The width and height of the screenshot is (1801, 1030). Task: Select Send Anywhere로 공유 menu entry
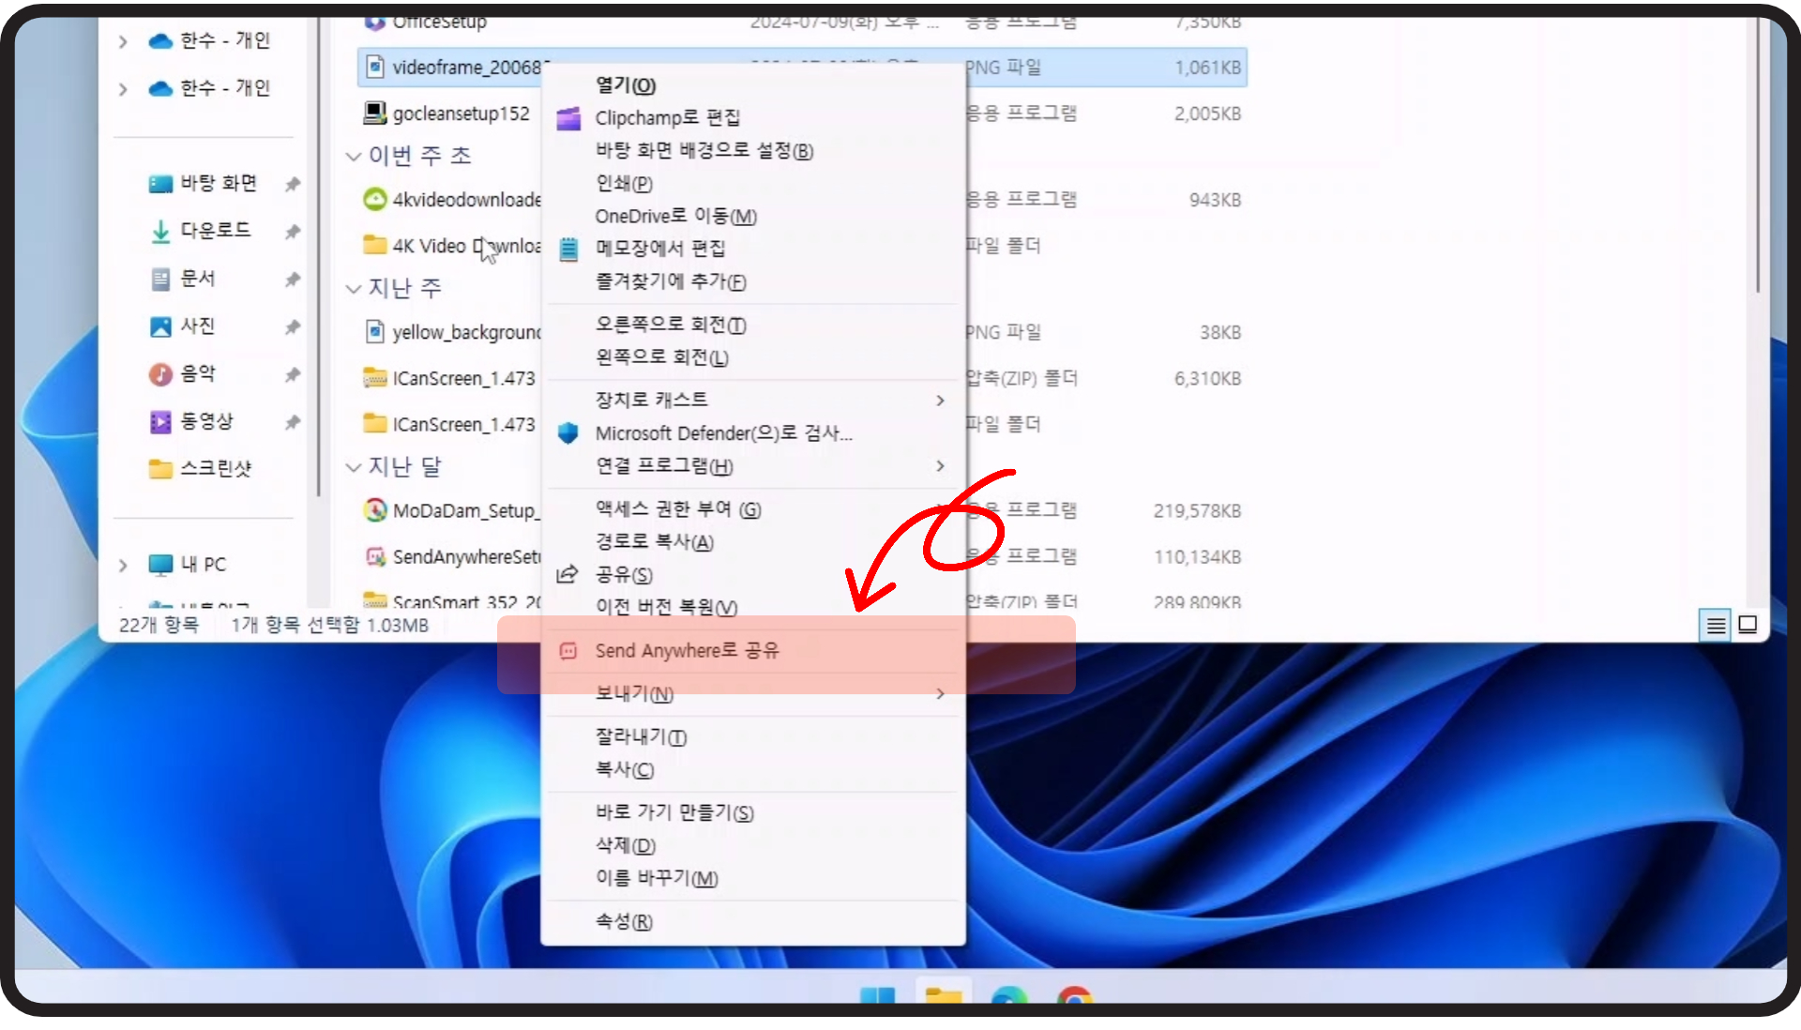point(687,651)
